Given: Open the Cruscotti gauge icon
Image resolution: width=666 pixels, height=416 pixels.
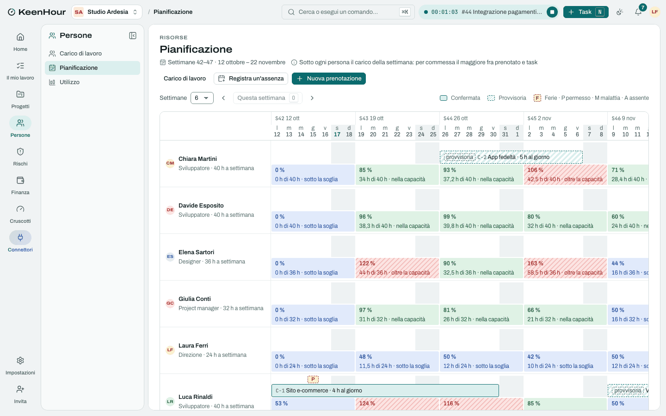Looking at the screenshot, I should [x=20, y=209].
